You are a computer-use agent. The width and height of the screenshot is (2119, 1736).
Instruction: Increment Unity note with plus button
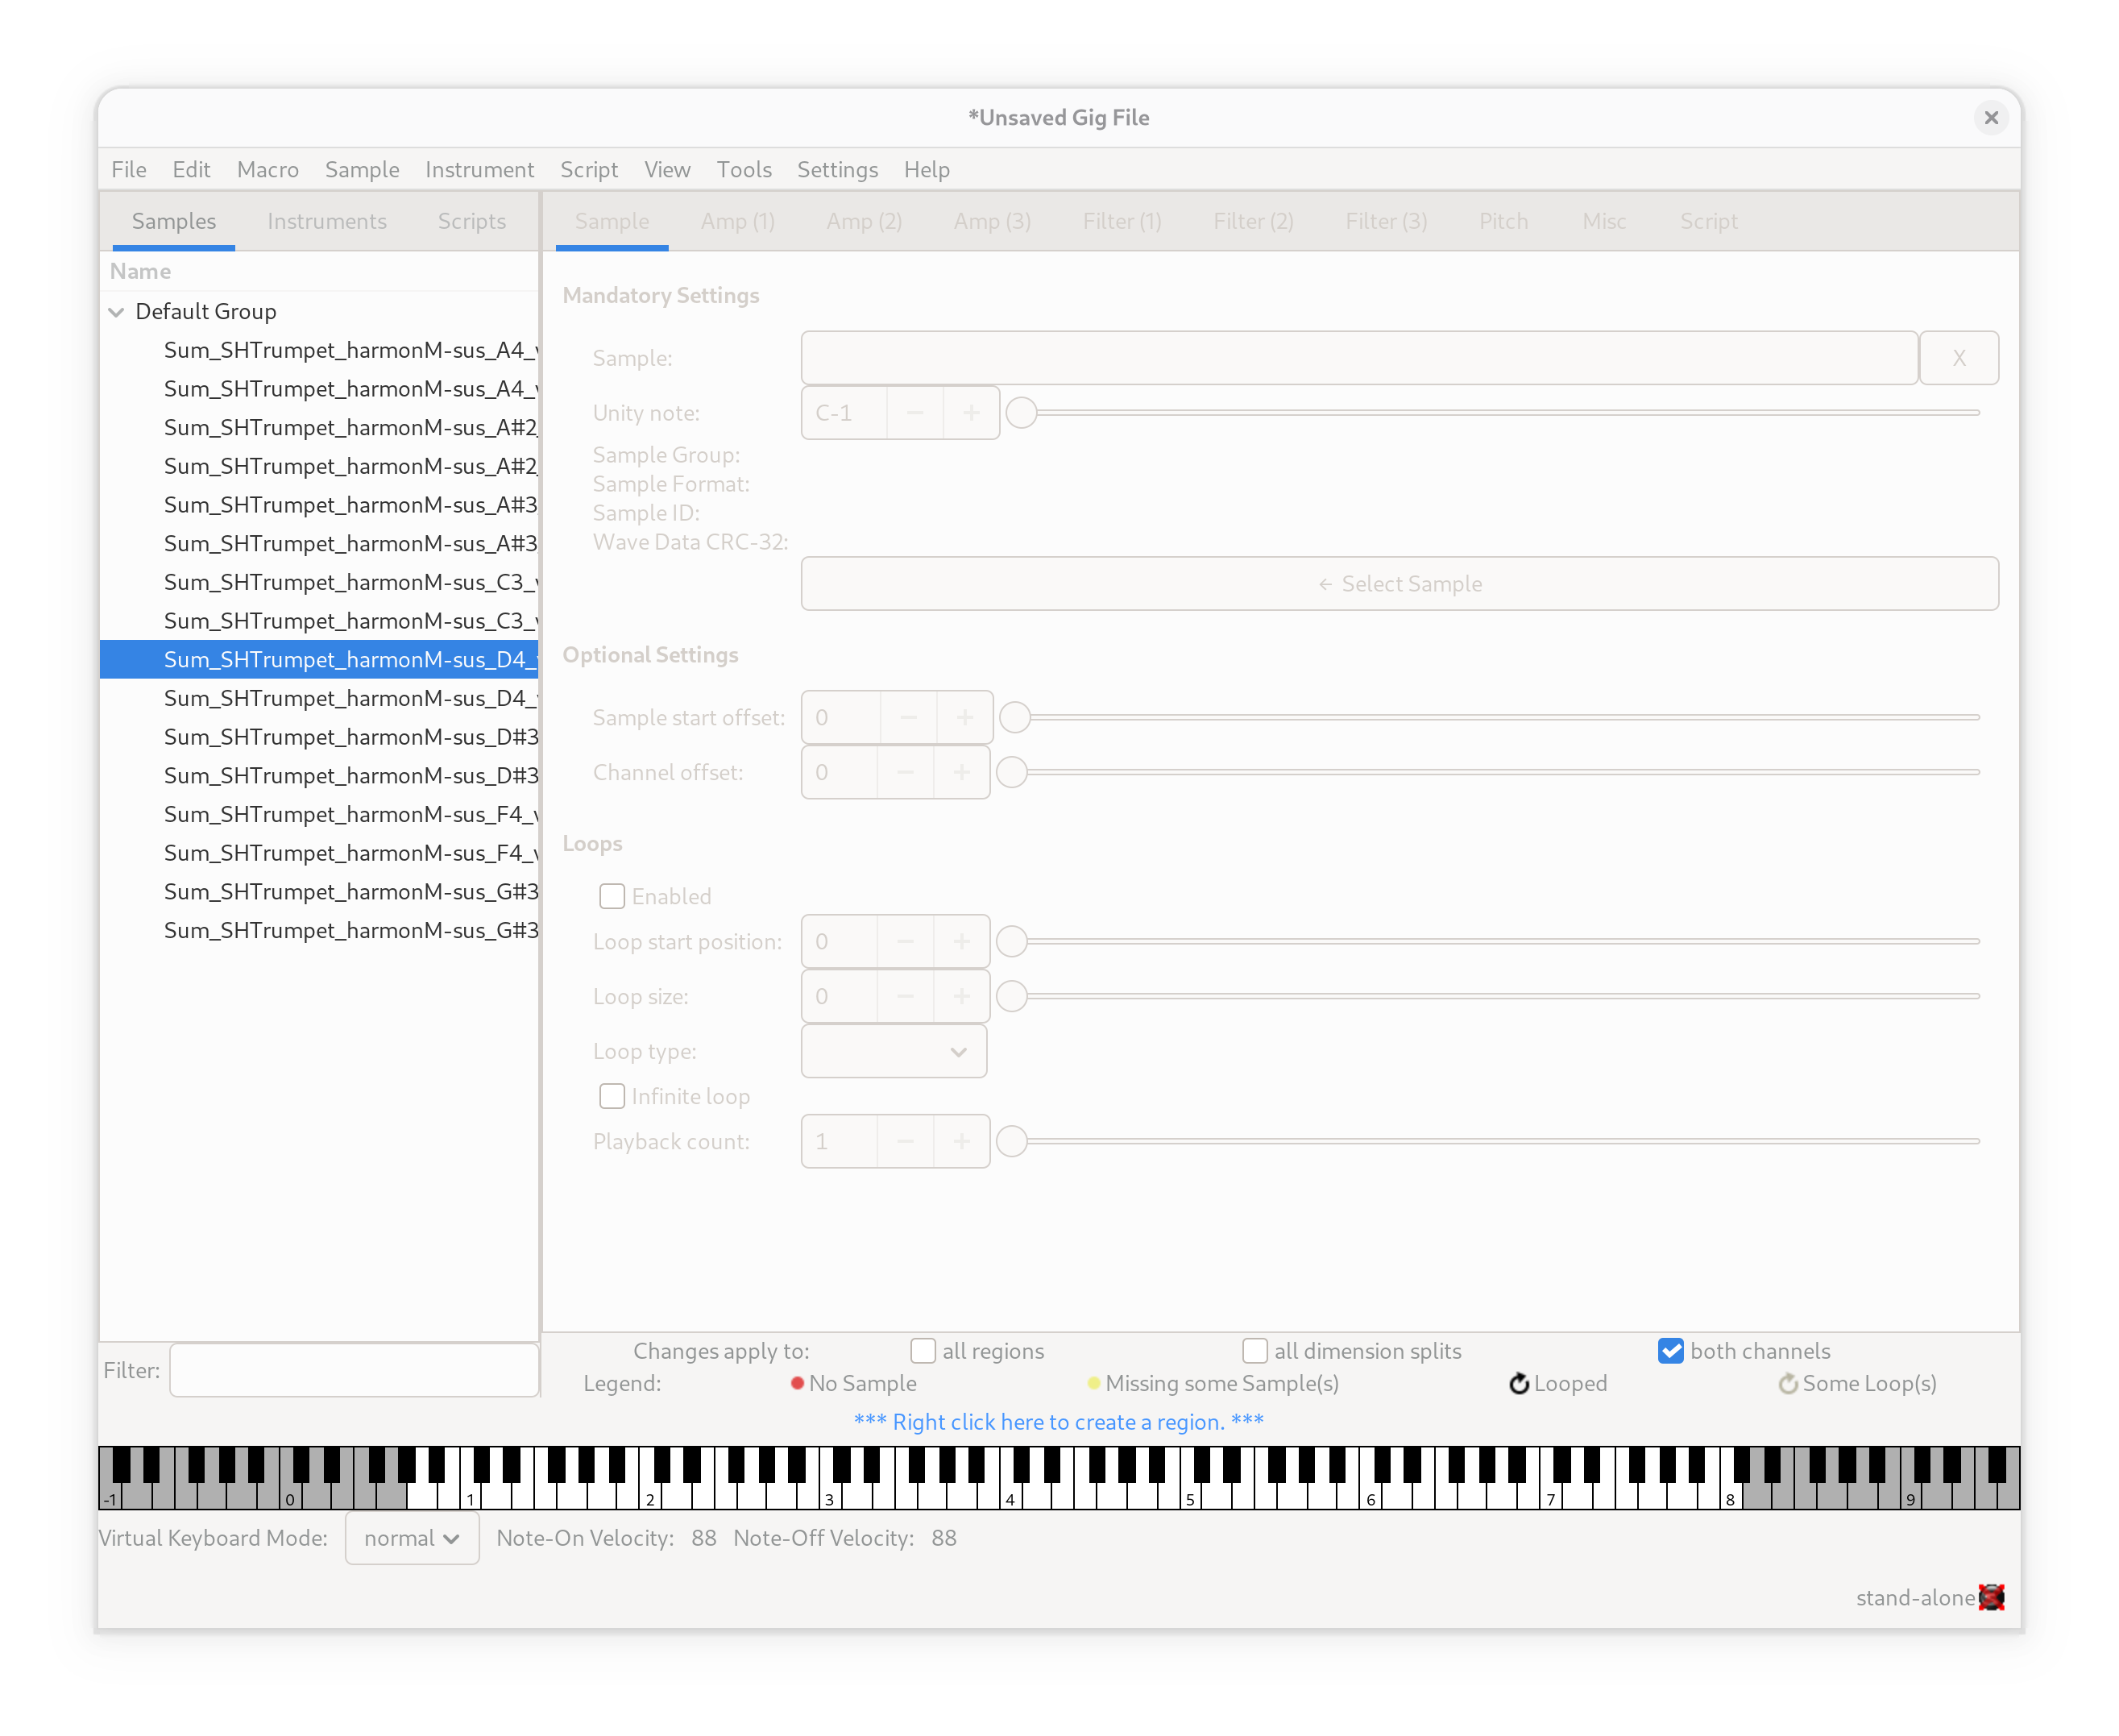click(x=971, y=413)
